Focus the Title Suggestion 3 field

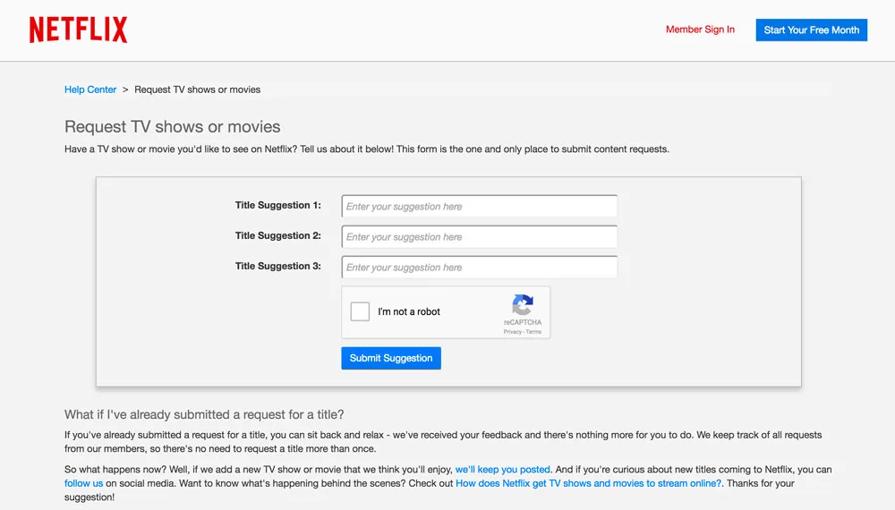click(x=479, y=267)
